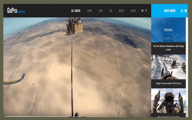Open the Mixed category

click(133, 11)
